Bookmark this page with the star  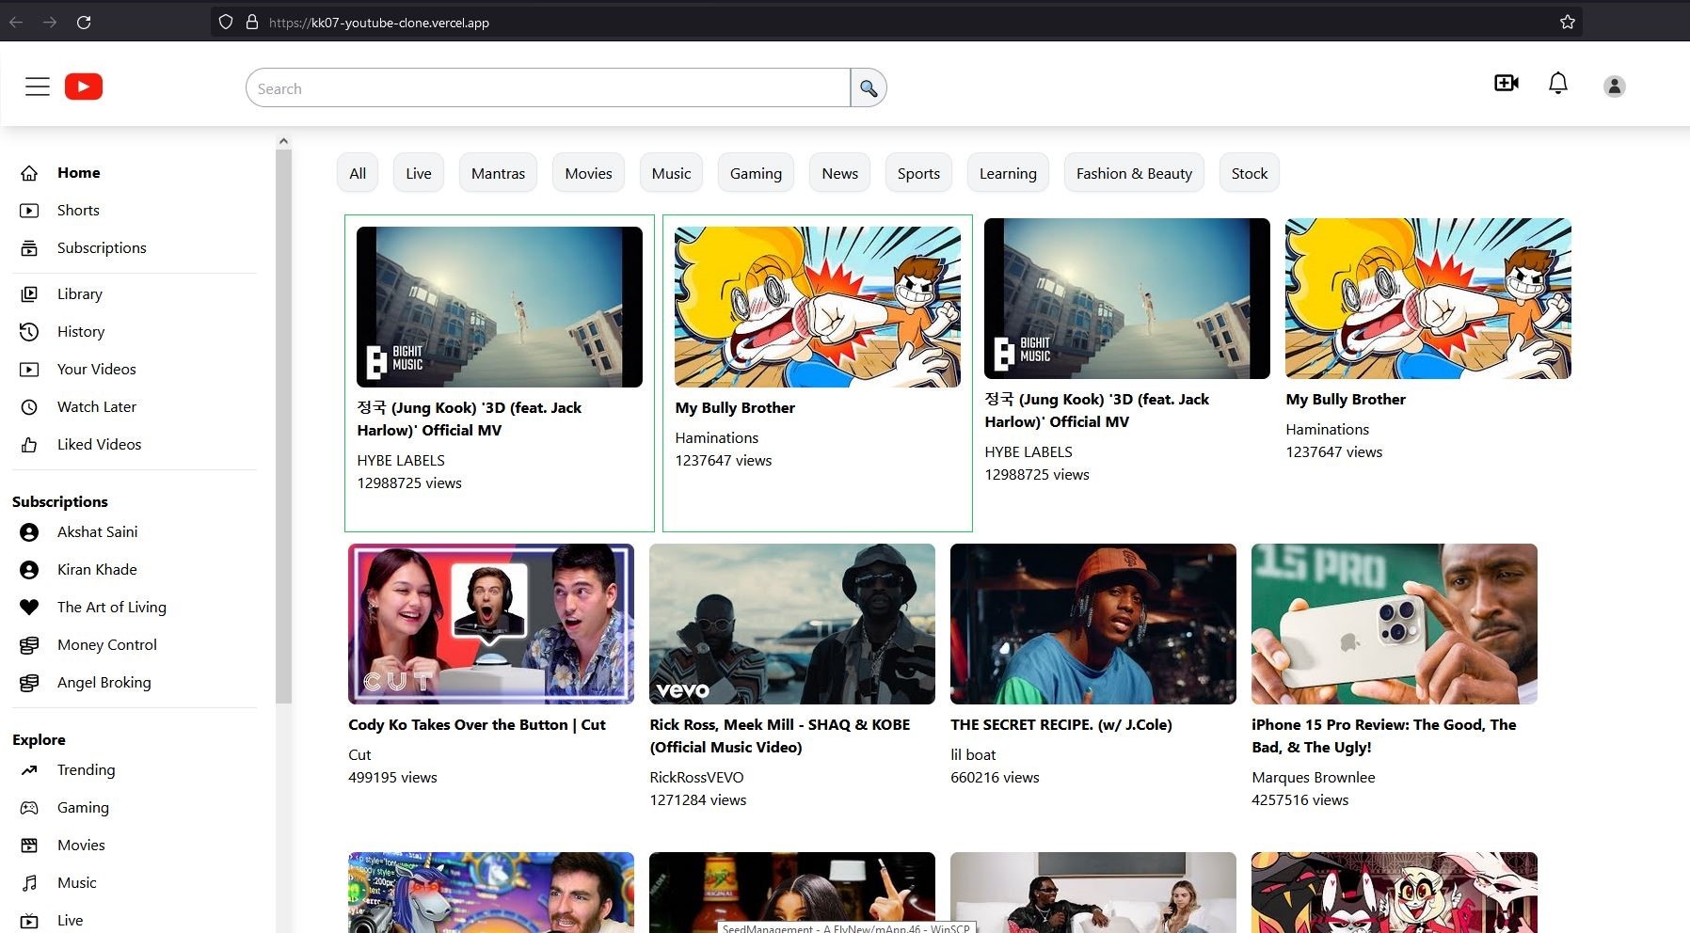[1567, 22]
